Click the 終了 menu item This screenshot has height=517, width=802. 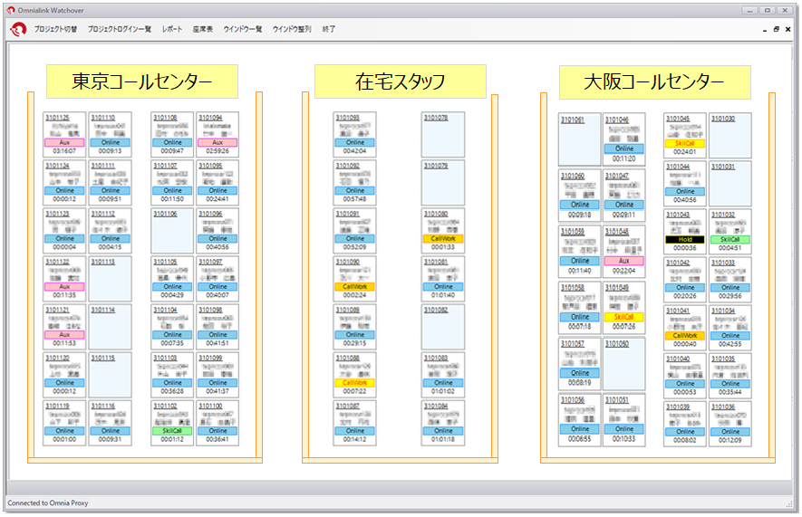click(x=328, y=29)
